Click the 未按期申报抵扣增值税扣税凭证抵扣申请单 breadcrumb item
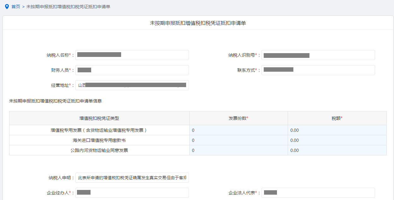 tap(68, 7)
